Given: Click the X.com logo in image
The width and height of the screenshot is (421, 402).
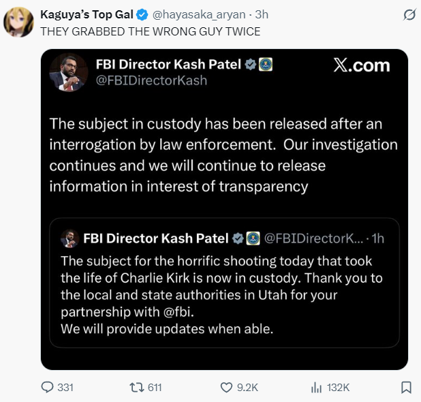Looking at the screenshot, I should [362, 65].
